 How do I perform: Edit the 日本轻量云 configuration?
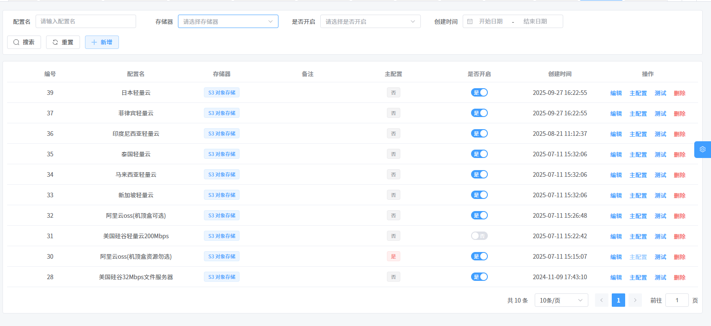pos(616,93)
